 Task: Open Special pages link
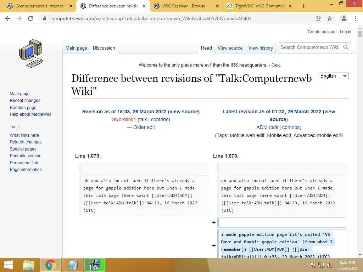coord(23,149)
